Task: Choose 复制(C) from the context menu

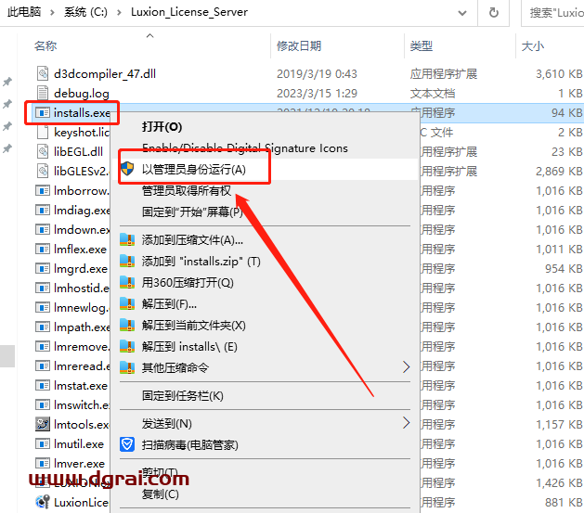Action: click(x=160, y=494)
